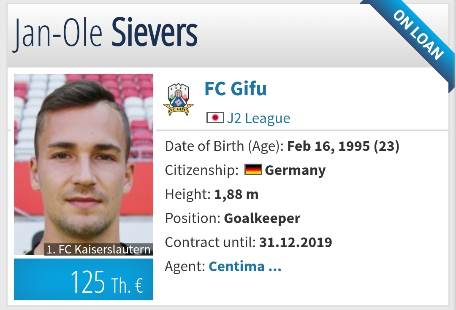Click the Japan flag icon
Screen dimensions: 456x310
(x=215, y=118)
